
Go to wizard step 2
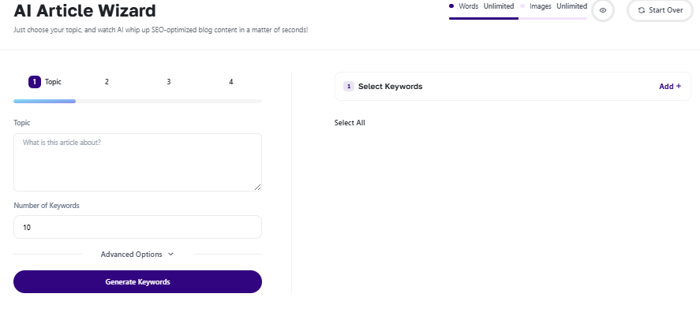coord(107,82)
